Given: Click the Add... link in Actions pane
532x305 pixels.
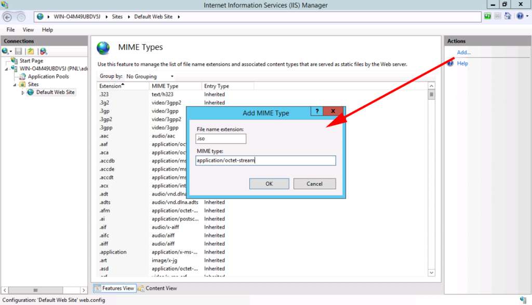Looking at the screenshot, I should tap(463, 52).
